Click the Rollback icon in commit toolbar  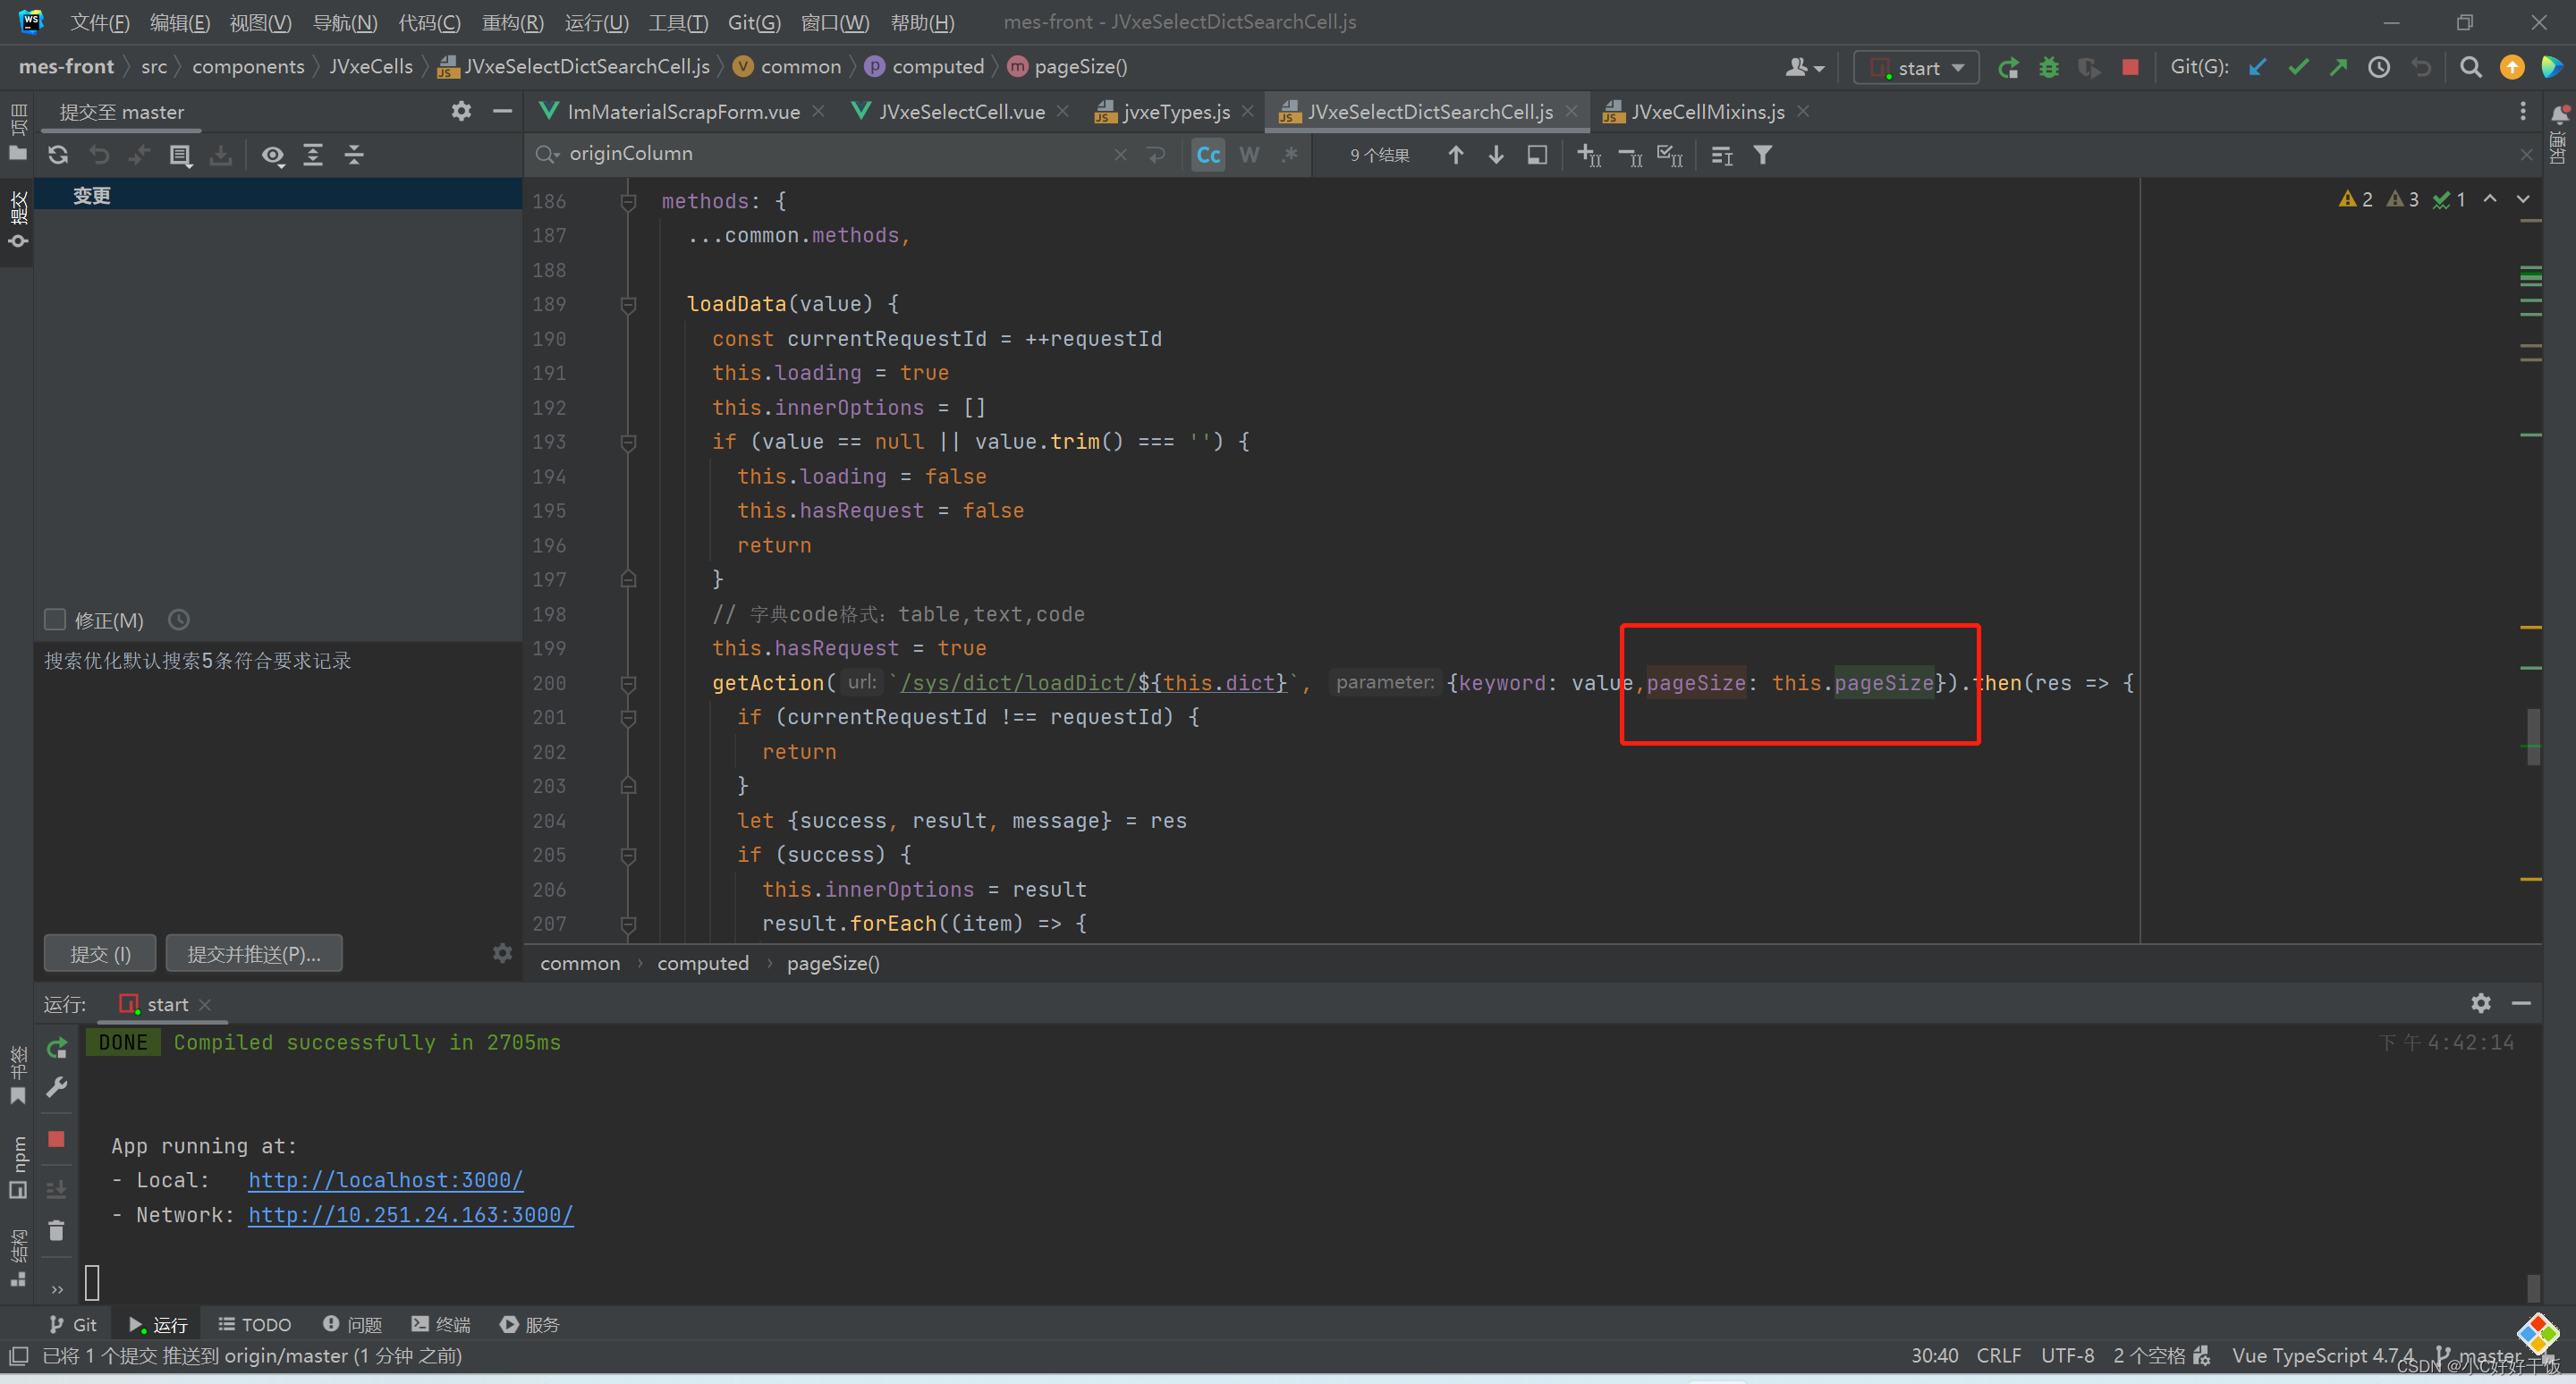pos(99,155)
